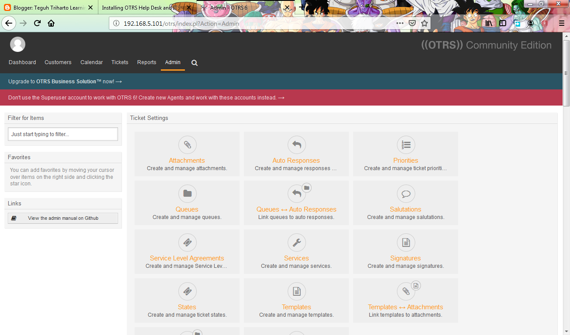Open the Library menu
The height and width of the screenshot is (335, 570).
pos(489,23)
